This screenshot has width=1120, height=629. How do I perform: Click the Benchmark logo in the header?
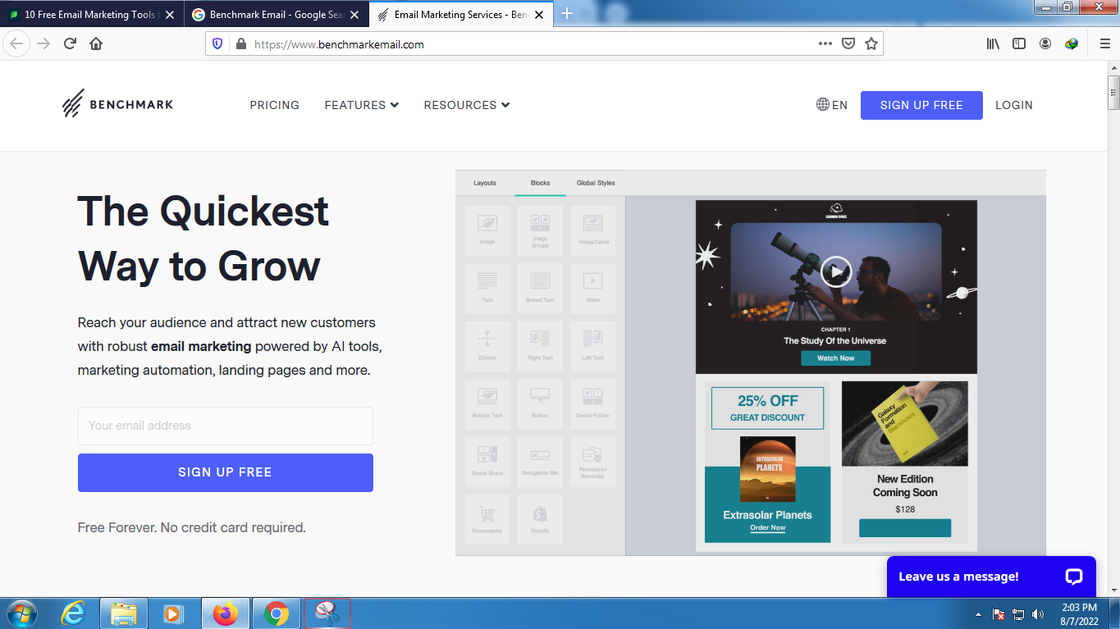(117, 104)
